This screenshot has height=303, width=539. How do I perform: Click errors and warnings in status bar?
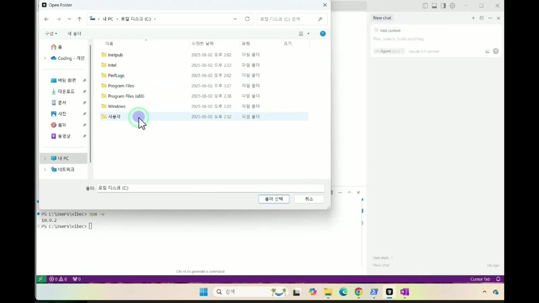[58, 279]
